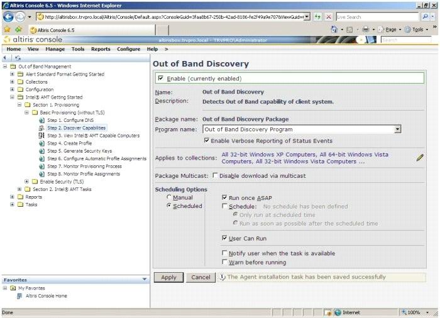Image resolution: width=440 pixels, height=318 pixels.
Task: Toggle Enable Verbose Reporting of Status Events
Action: (x=207, y=140)
